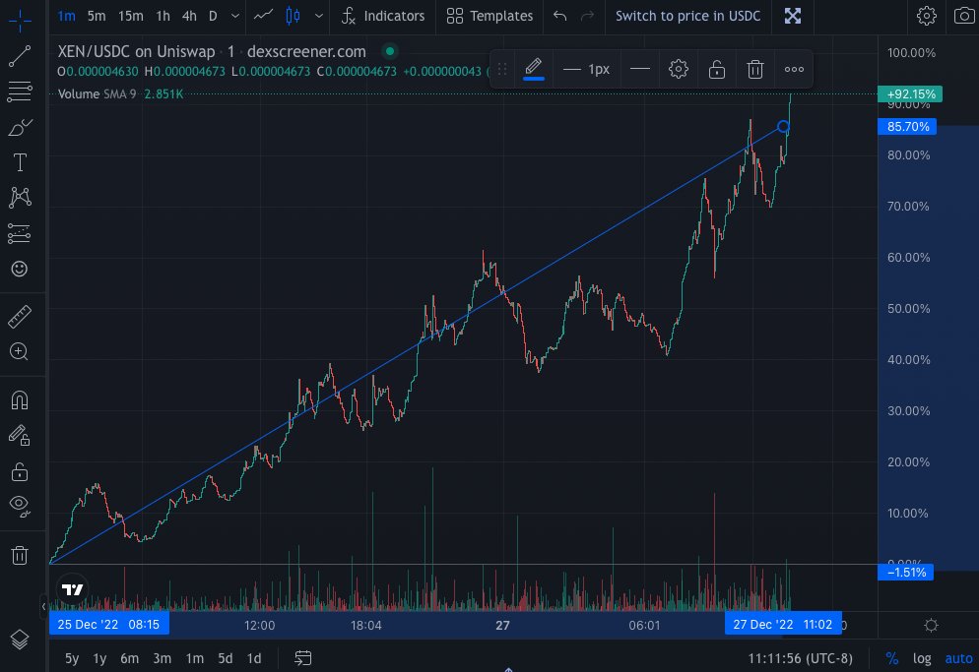Collapse the left drawing toolbar
Screen dimensions: 979x672
(x=43, y=605)
